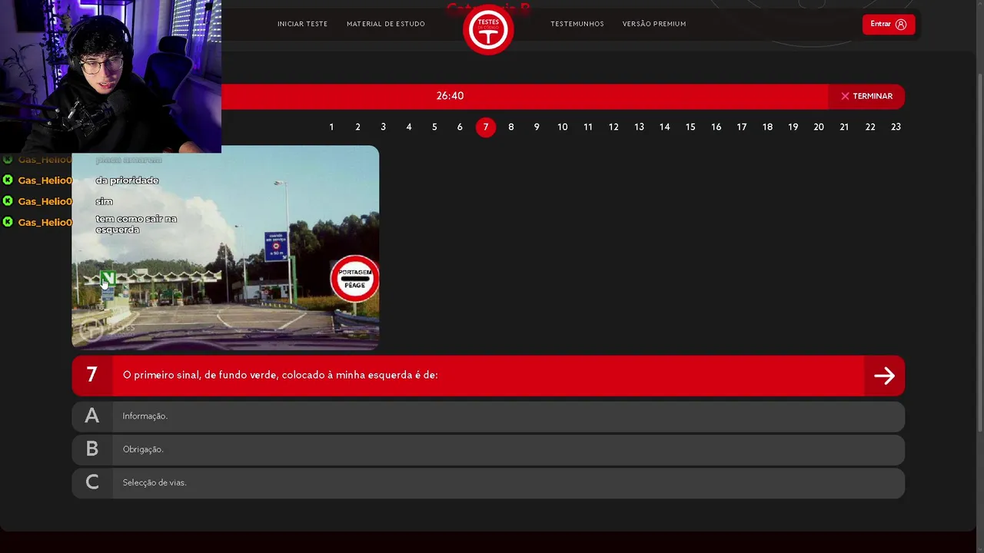Go to question 14

pos(665,127)
